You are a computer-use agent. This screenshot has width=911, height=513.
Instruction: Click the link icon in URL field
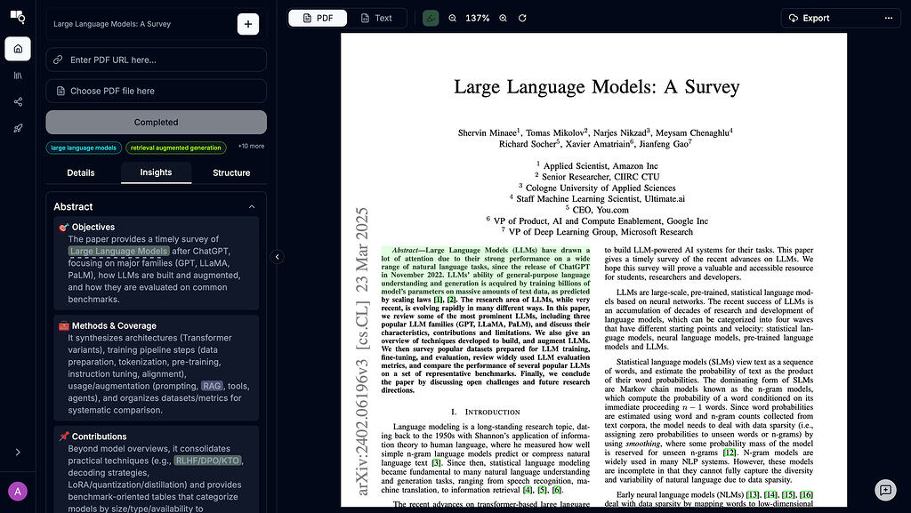[x=58, y=60]
